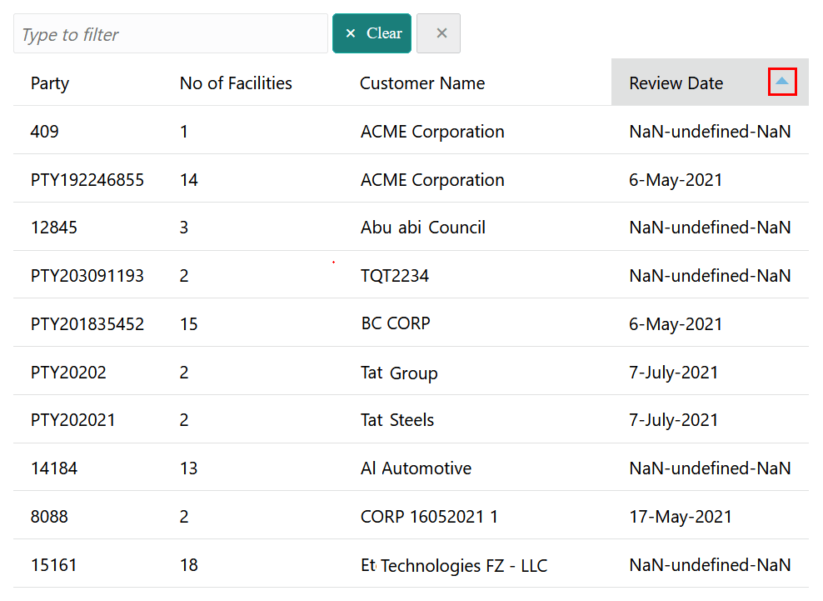This screenshot has height=601, width=823.
Task: Click the Review Date sort arrow icon
Action: [781, 82]
